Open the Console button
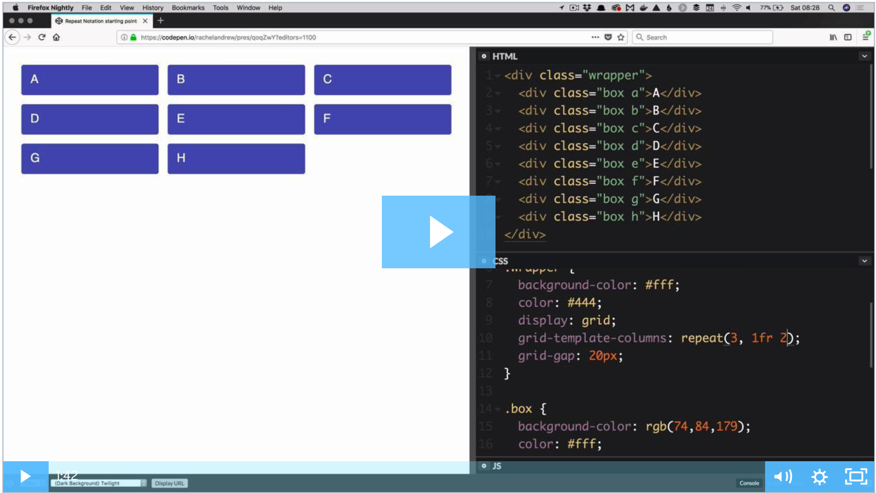Image resolution: width=876 pixels, height=493 pixels. point(749,483)
